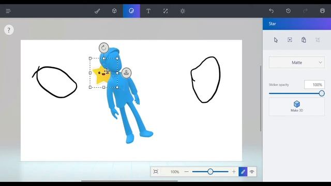331x186 pixels.
Task: Adjust the Sticker opacity slider handle
Action: pyautogui.click(x=322, y=94)
